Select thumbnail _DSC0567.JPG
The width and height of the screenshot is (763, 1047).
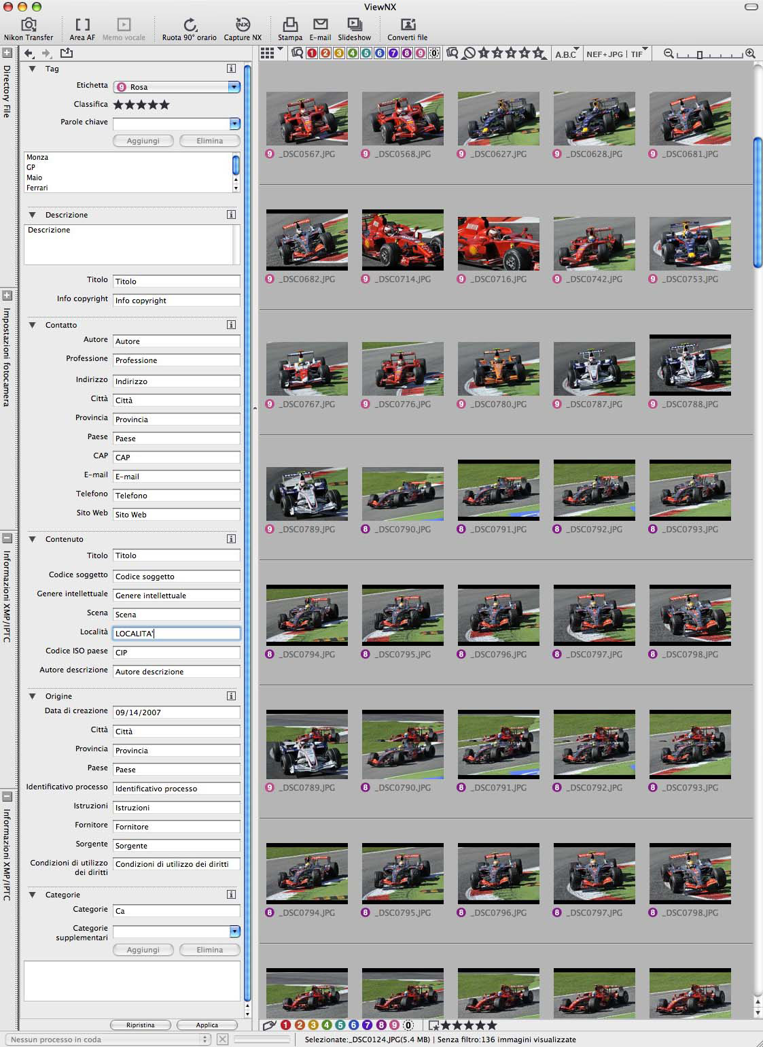[307, 118]
